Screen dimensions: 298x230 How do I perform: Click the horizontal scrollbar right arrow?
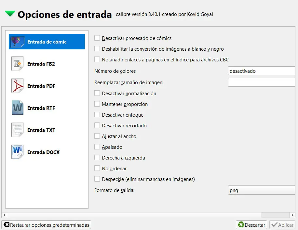tap(292, 215)
